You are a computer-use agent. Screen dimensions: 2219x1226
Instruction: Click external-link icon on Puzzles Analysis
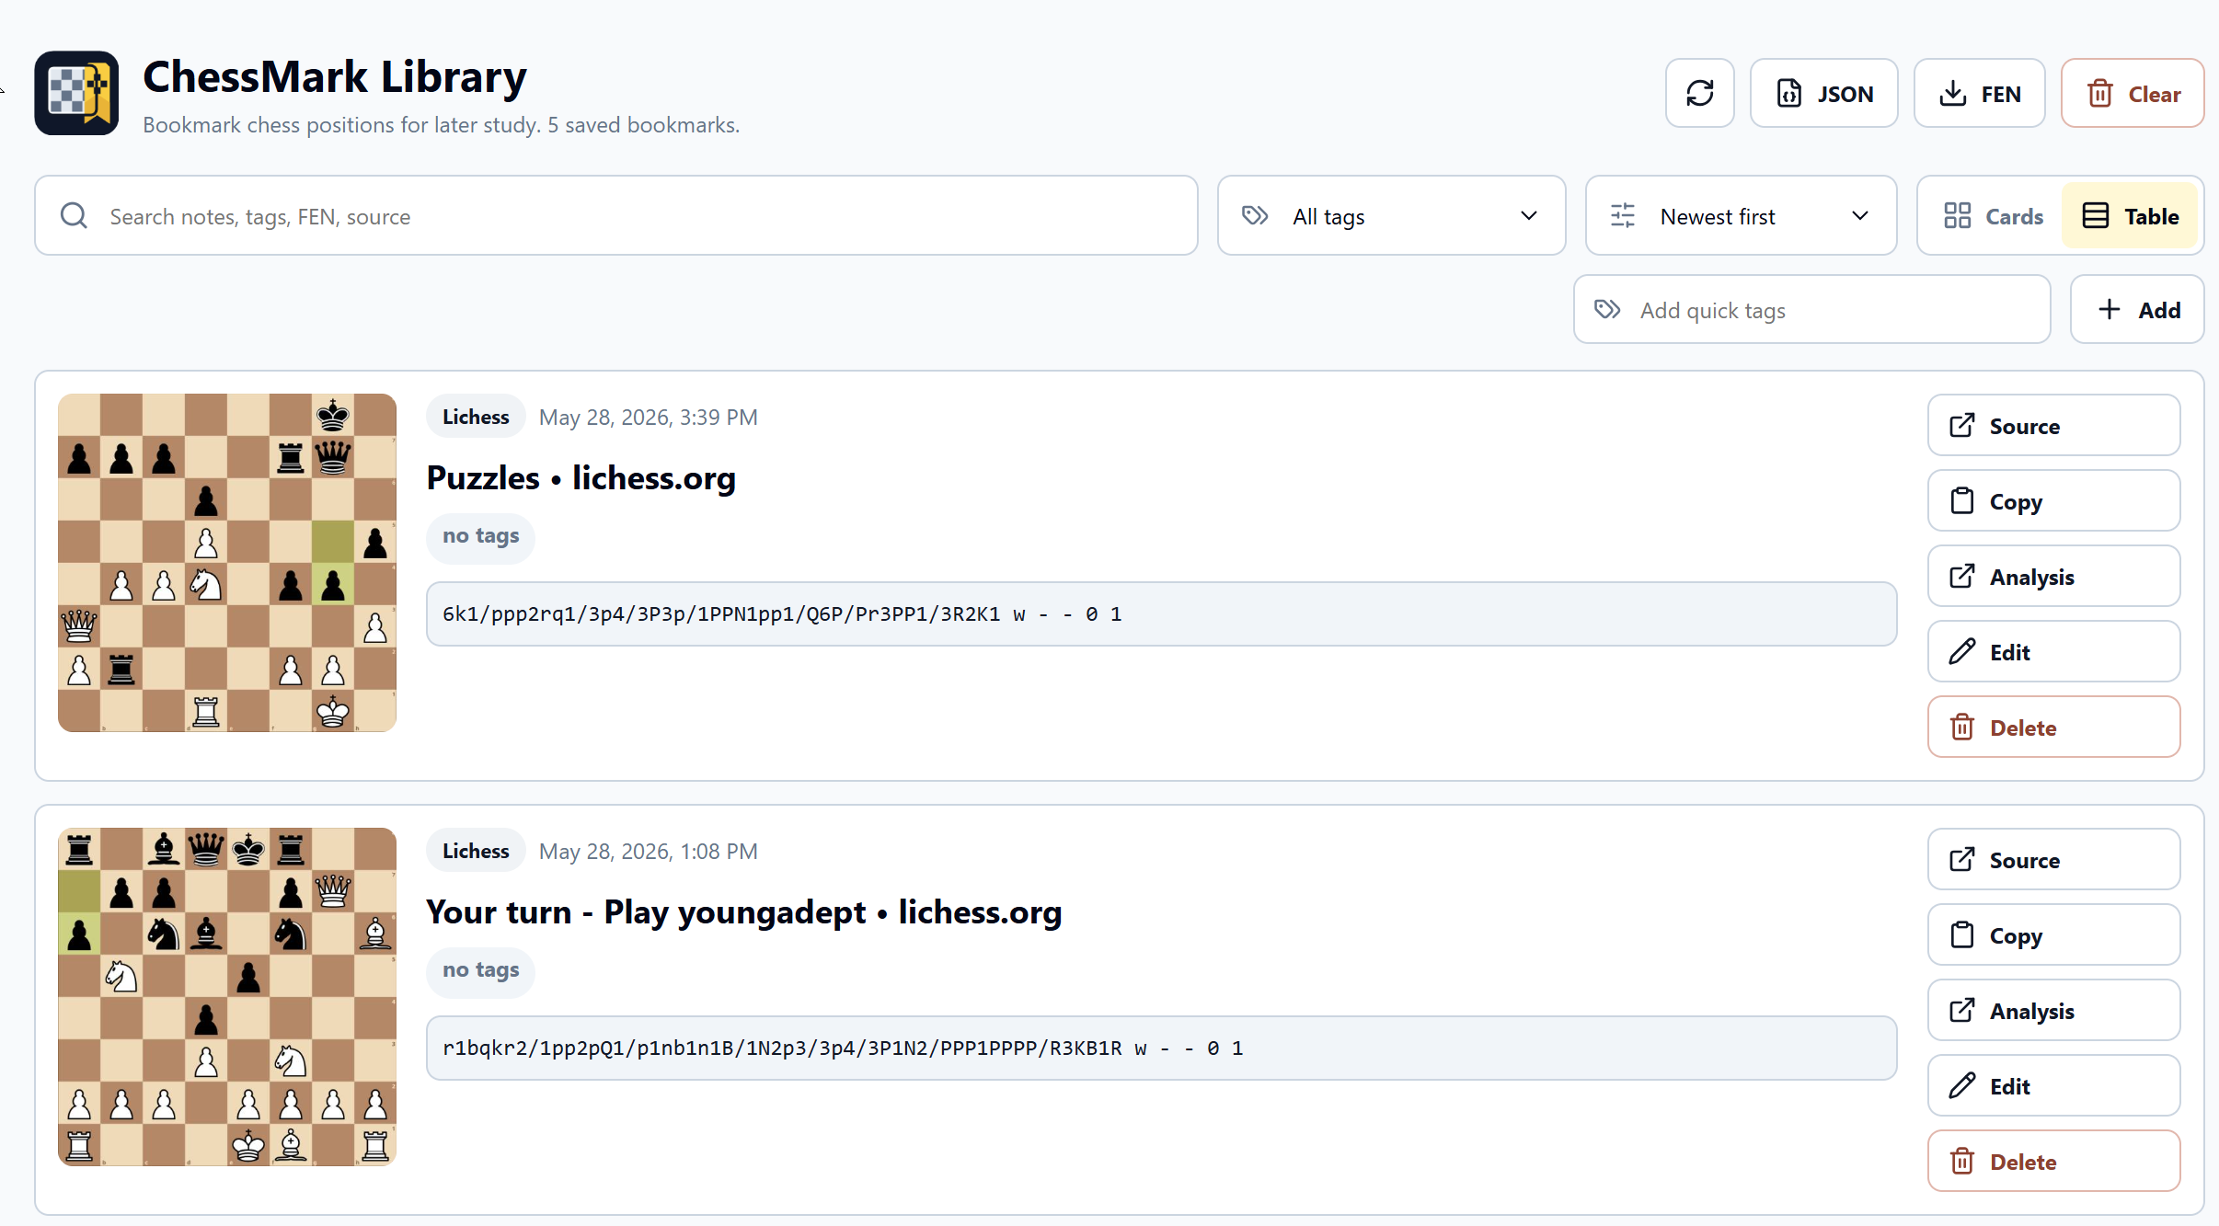point(1962,577)
